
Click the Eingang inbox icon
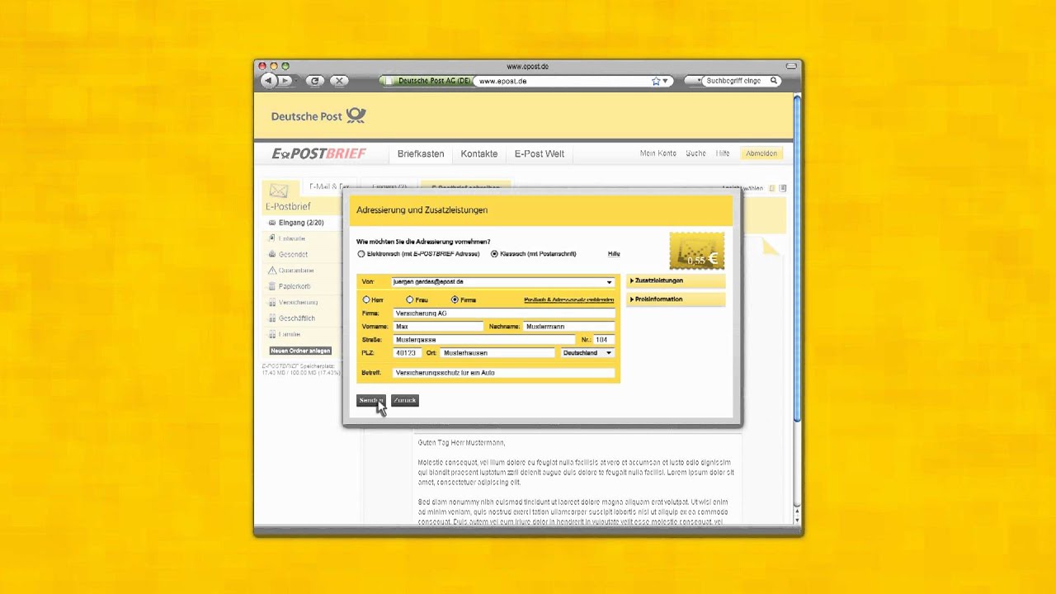272,223
